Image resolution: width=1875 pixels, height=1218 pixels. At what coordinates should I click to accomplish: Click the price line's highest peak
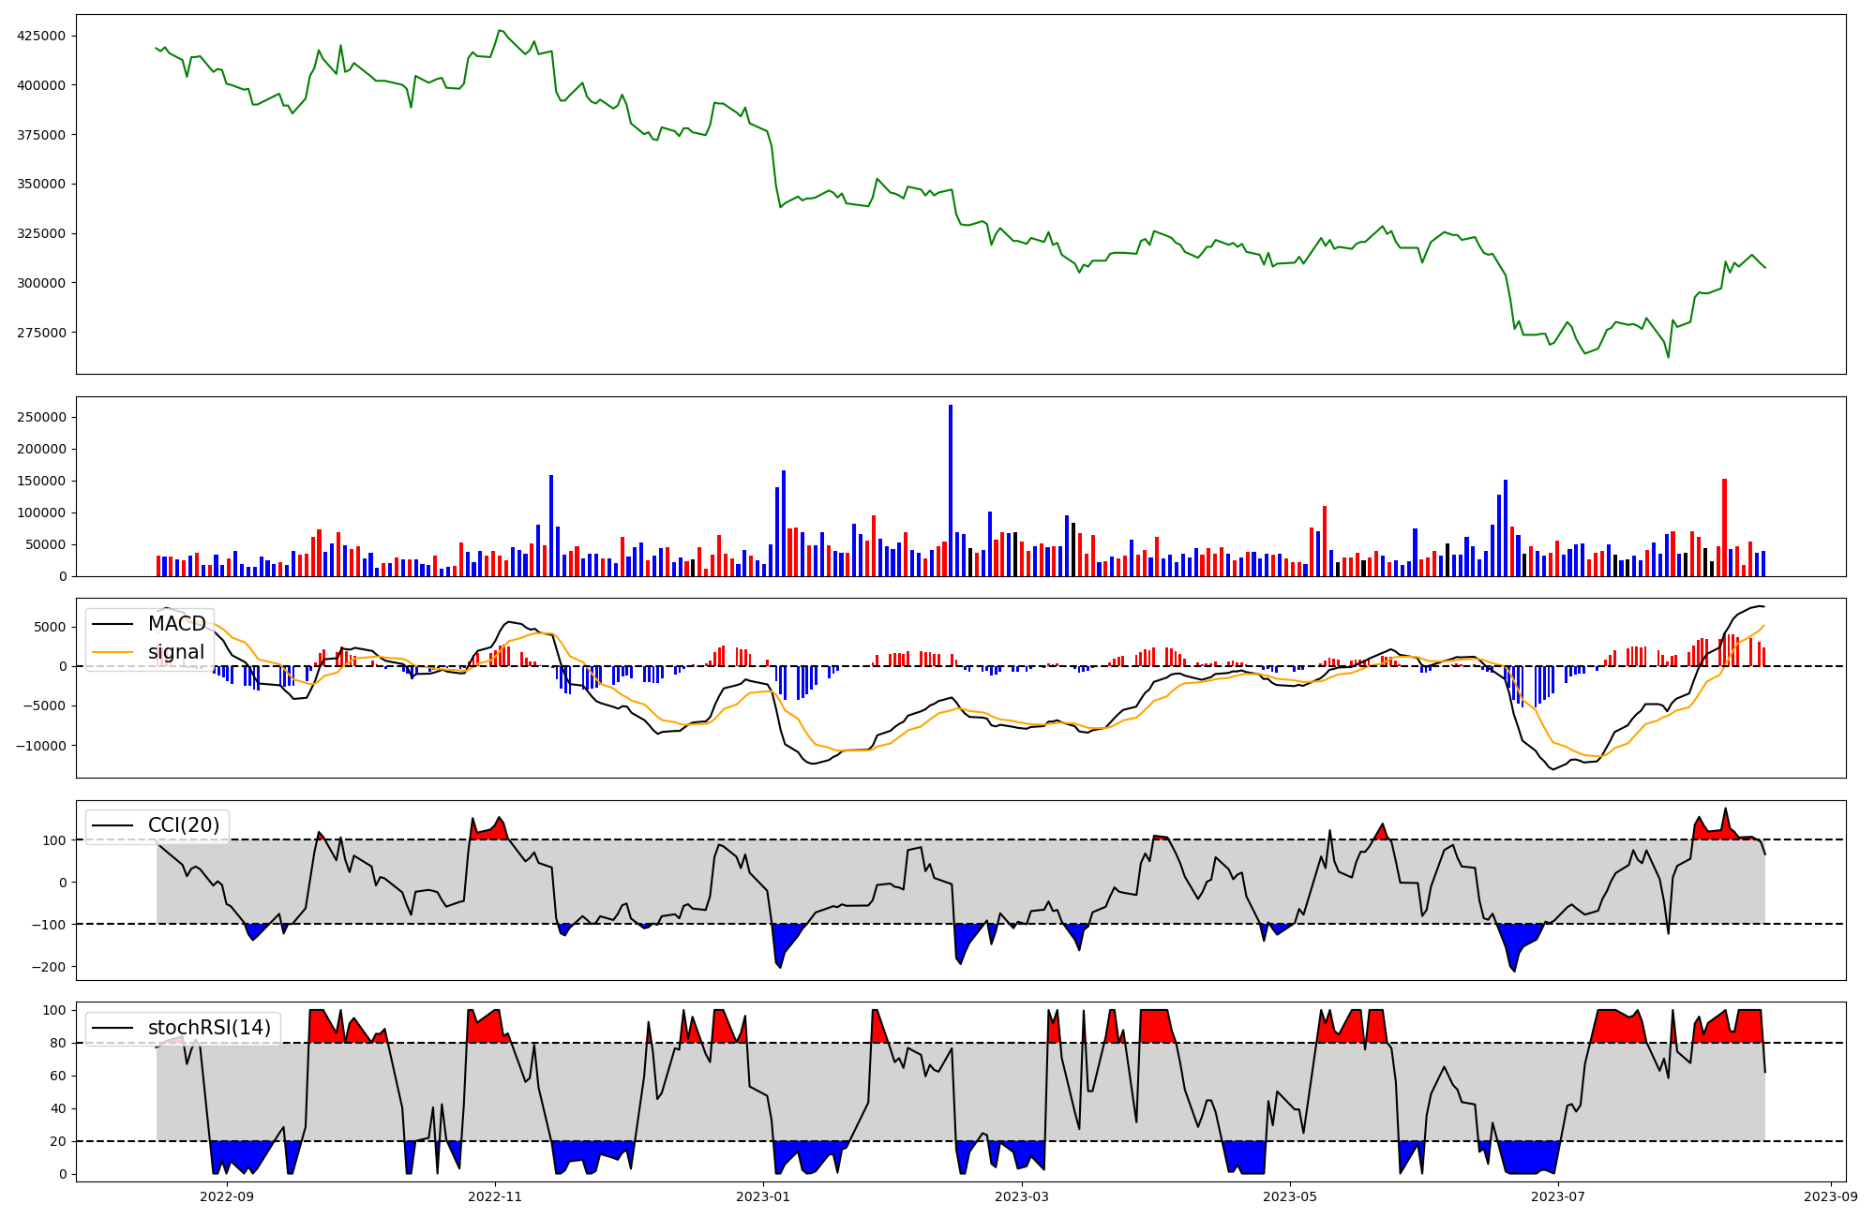coord(500,31)
